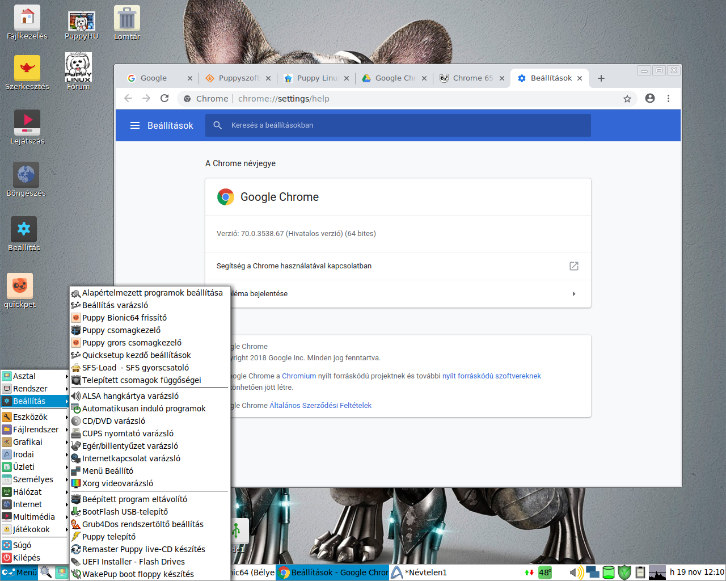Select Kilépés from the main menu
This screenshot has height=581, width=726.
[x=35, y=558]
